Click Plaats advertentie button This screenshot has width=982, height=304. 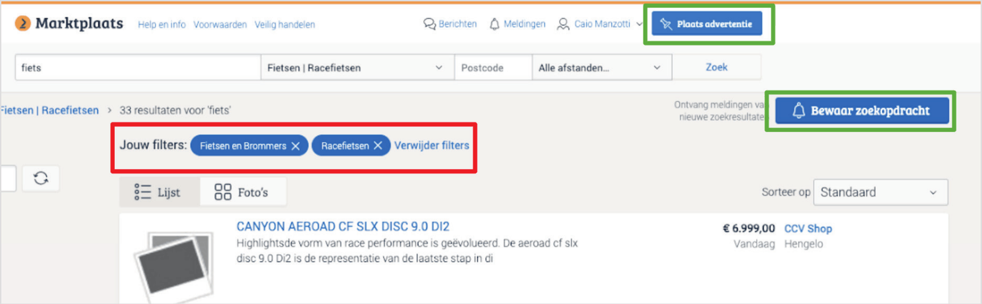tap(707, 24)
